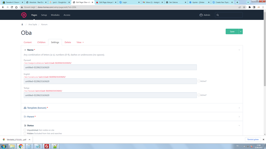
Task: Open the Modules menu
Action: [x=55, y=15]
